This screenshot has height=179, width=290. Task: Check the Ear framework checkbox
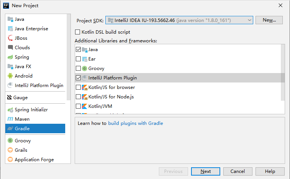pyautogui.click(x=78, y=59)
